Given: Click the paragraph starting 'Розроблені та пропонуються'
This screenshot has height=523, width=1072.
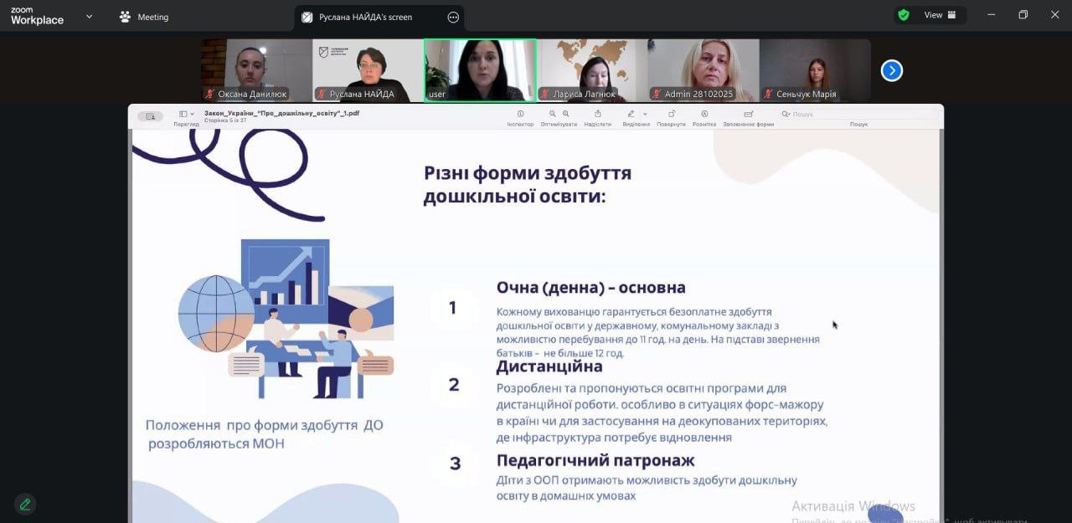Looking at the screenshot, I should 662,413.
